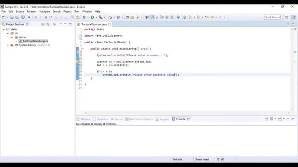The height and width of the screenshot is (167, 298).
Task: Click the Previous Annotation icon
Action: coord(198,17)
